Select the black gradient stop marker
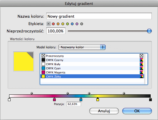Image resolution: width=158 pixels, height=120 pixels. point(150,99)
